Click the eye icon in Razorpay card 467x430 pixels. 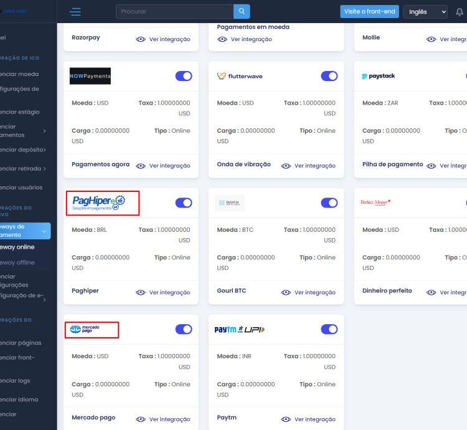coord(141,39)
